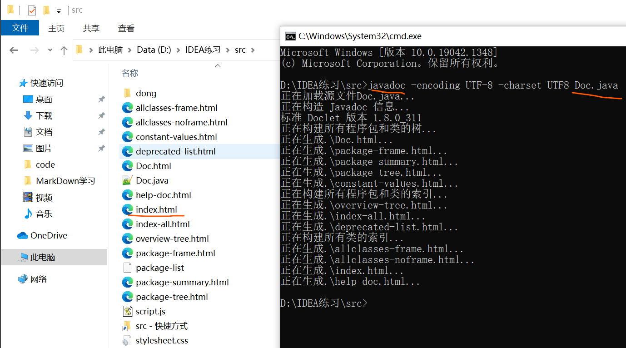Expand the chevron after 此电脑 in path
This screenshot has height=348, width=626.
[x=130, y=50]
